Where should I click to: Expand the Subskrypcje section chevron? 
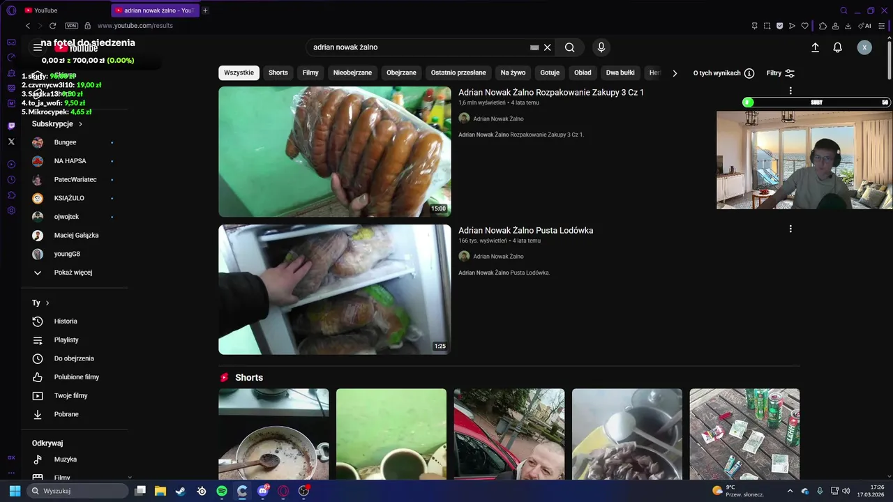point(80,124)
